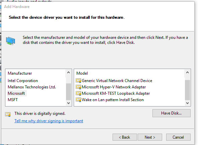Click the digitally signed driver certificate icon
Image resolution: width=198 pixels, height=145 pixels.
[8, 114]
